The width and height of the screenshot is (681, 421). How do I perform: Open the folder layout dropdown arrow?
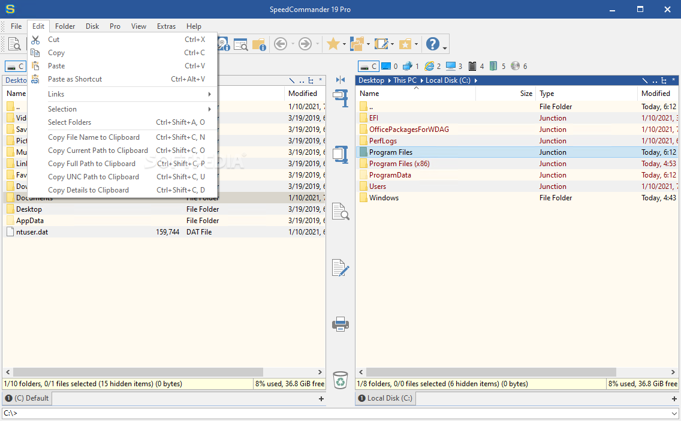coord(368,44)
